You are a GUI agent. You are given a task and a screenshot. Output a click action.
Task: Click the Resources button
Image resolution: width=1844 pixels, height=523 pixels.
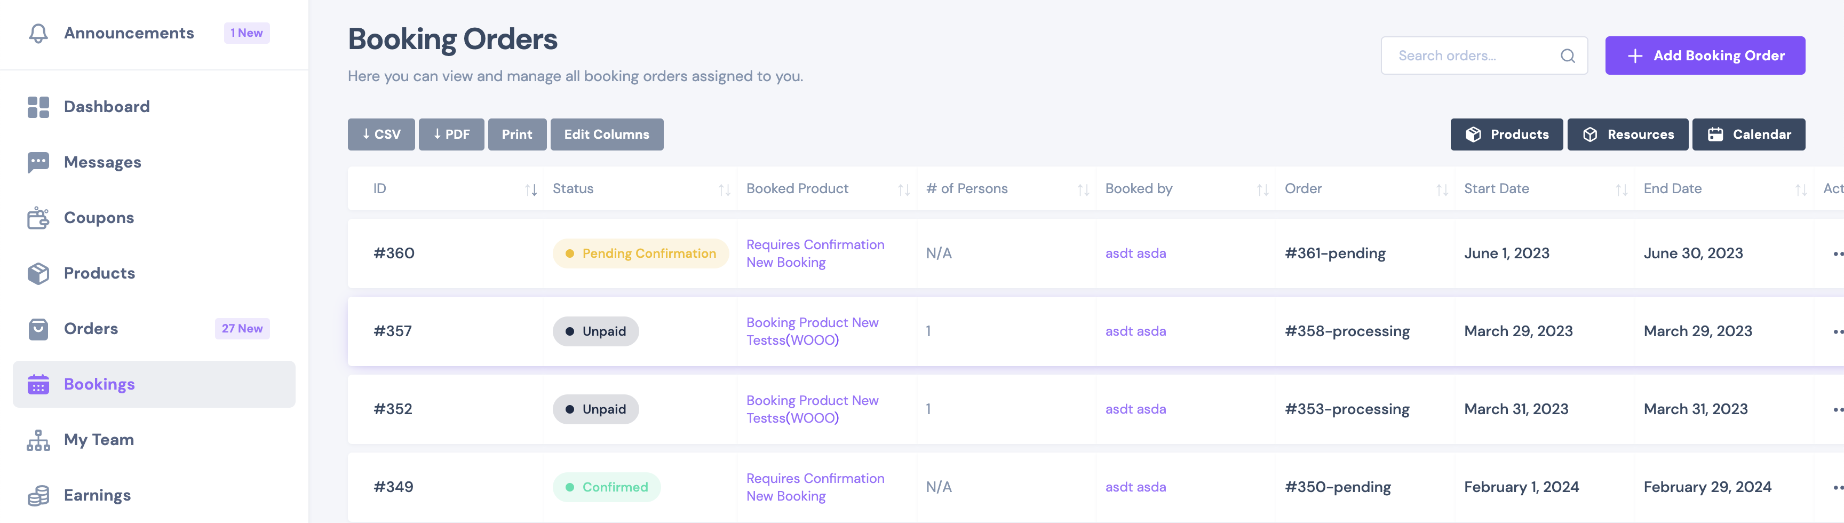click(x=1627, y=134)
